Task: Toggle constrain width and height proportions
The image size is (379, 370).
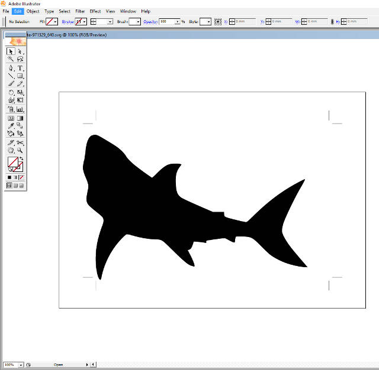Action: (332, 22)
